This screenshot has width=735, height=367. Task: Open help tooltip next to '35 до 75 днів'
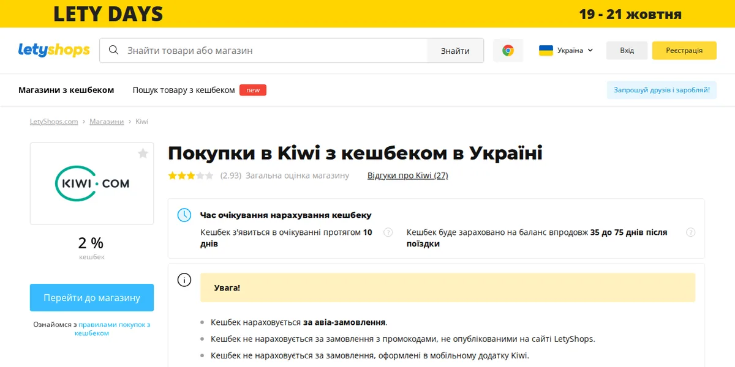691,232
